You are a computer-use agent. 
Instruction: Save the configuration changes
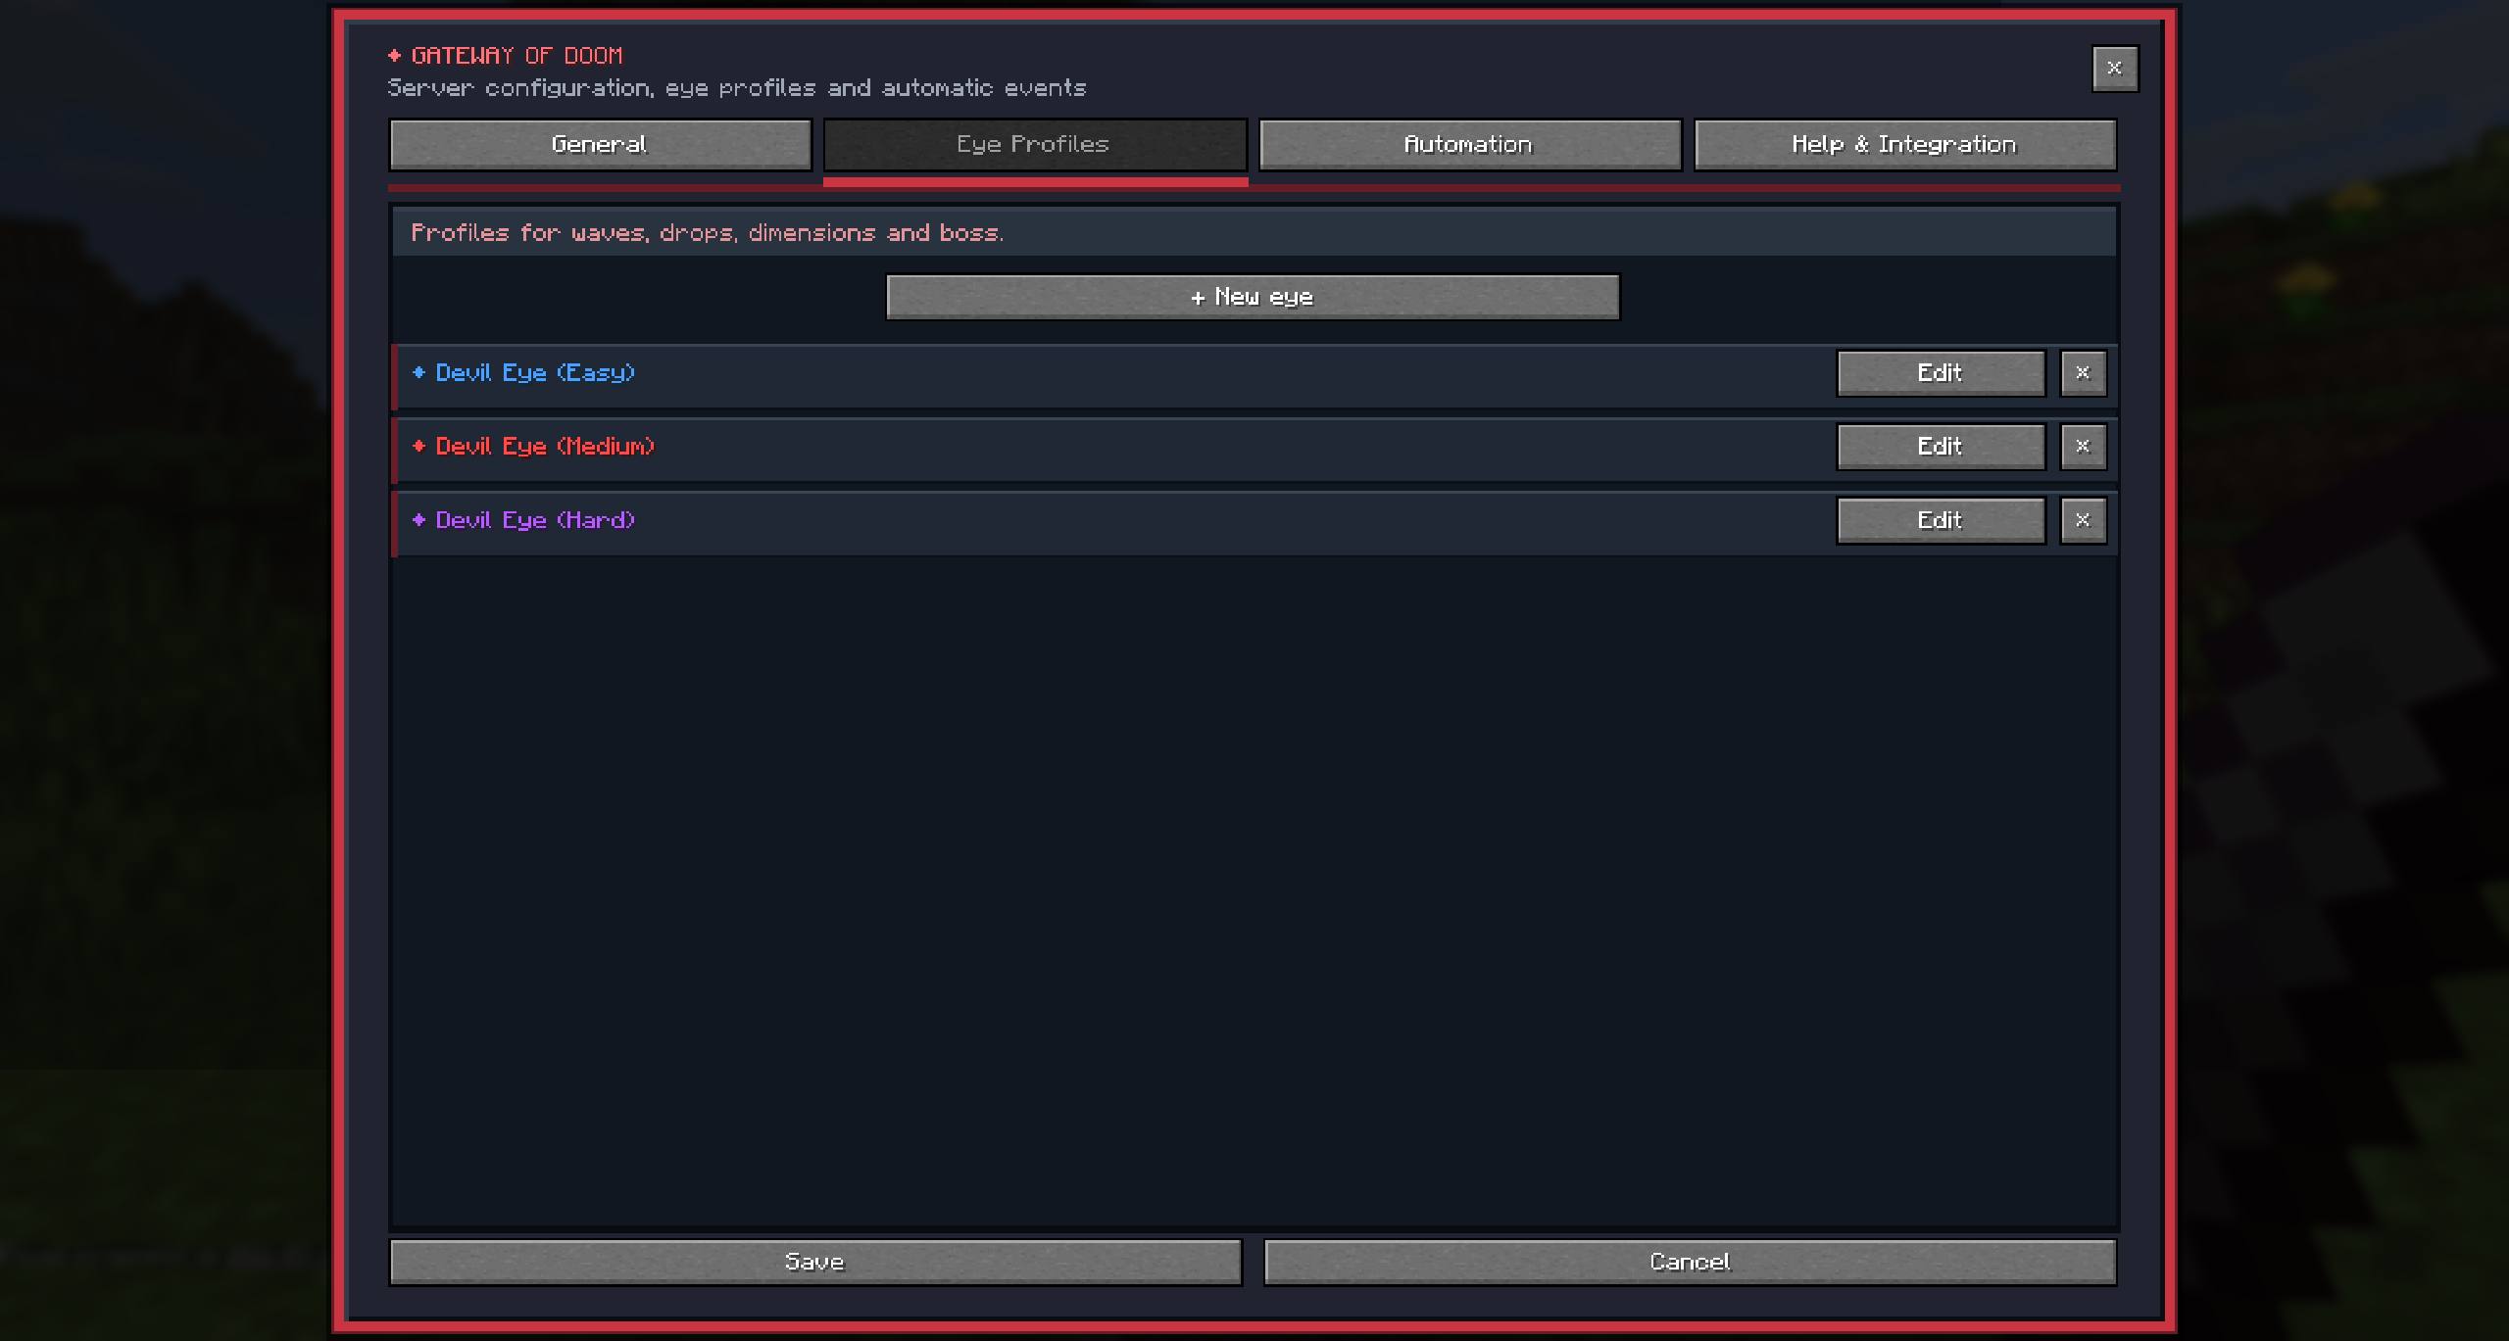tap(815, 1262)
